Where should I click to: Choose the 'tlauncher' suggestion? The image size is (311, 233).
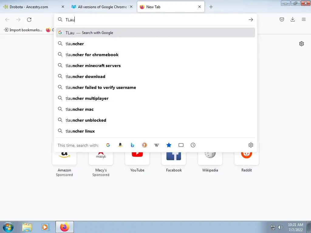155,44
